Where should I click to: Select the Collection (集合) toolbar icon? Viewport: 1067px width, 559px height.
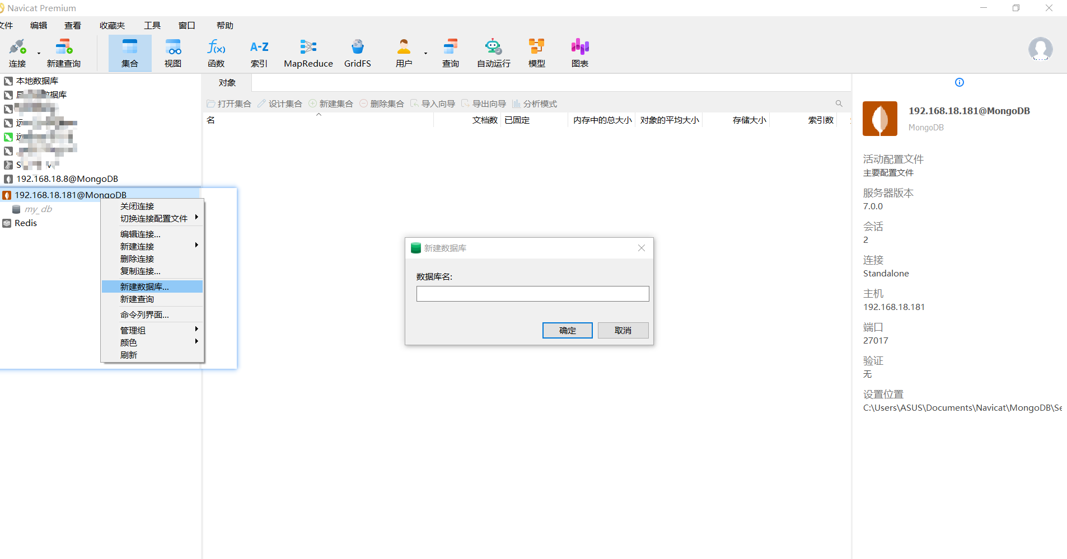click(130, 53)
